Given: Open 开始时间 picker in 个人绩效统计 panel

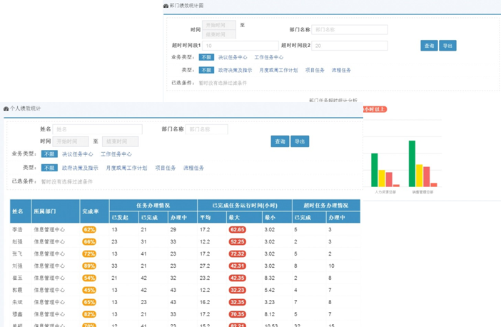Looking at the screenshot, I should [71, 141].
